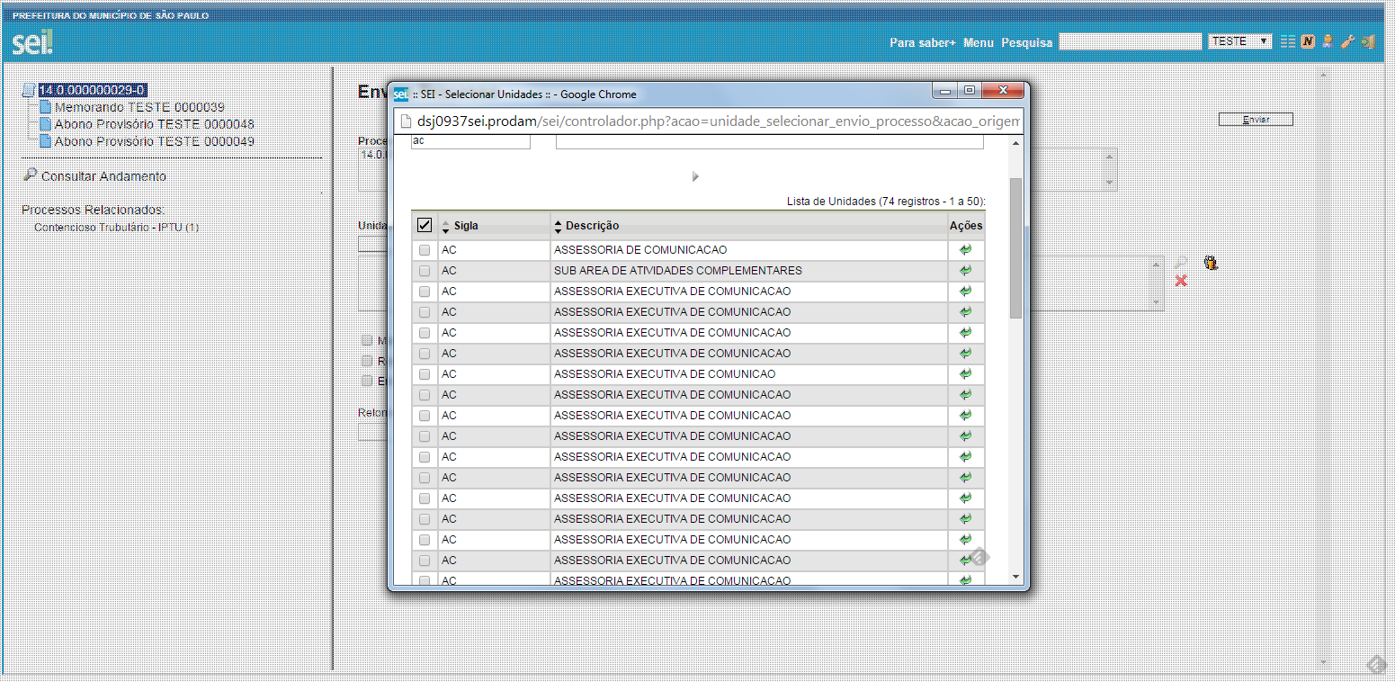Click document icon beside Abono Provisório TESTE 0000049
Viewport: 1395px width, 682px height.
45,141
